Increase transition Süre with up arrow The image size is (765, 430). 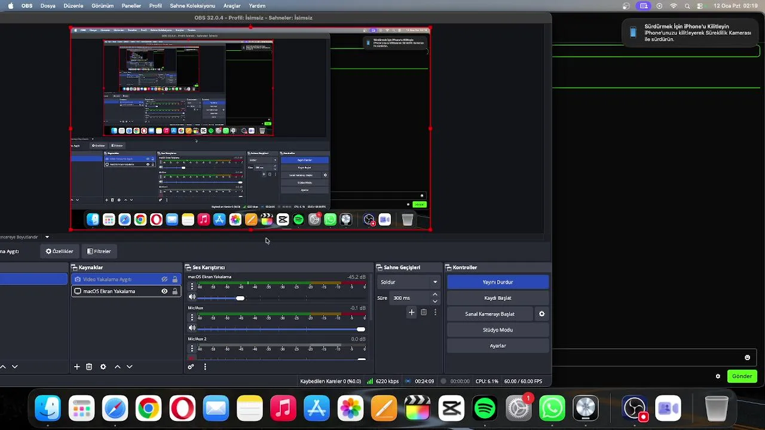pyautogui.click(x=435, y=294)
